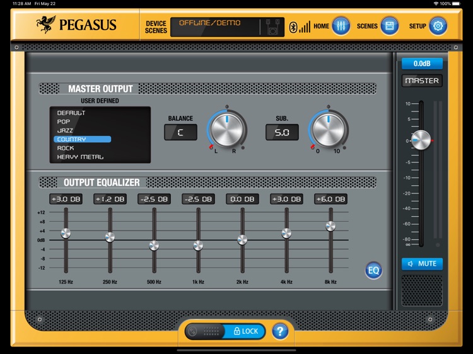
Task: Click the +3.0 dB value above 125 Hz
Action: [x=66, y=199]
